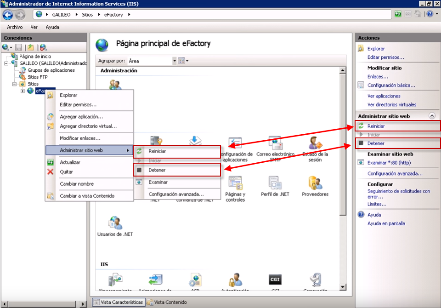Screen dimensions: 441x308
Task: Select Sitios FTP tree item
Action: click(x=37, y=77)
